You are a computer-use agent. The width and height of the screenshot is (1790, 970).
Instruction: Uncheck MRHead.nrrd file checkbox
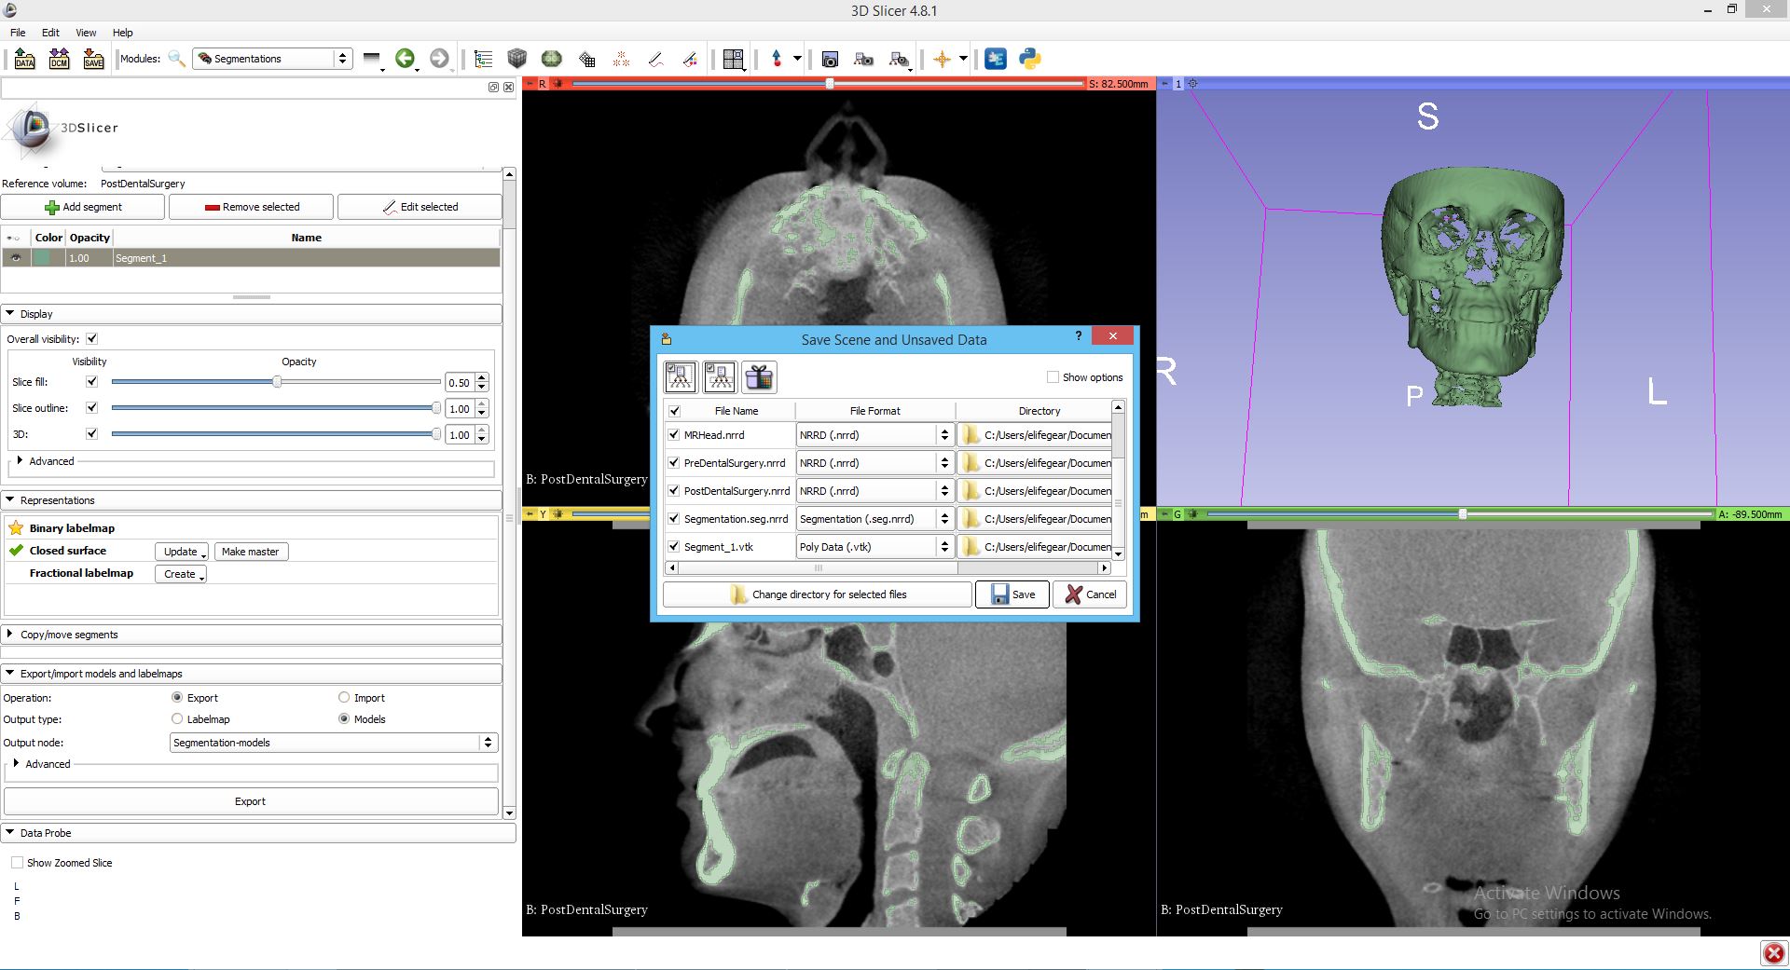click(x=673, y=434)
